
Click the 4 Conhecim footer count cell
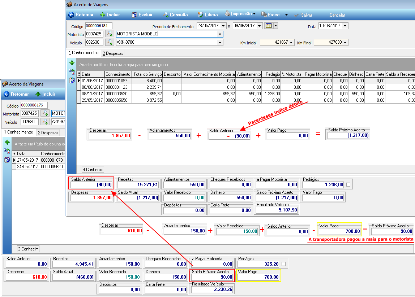pos(93,170)
